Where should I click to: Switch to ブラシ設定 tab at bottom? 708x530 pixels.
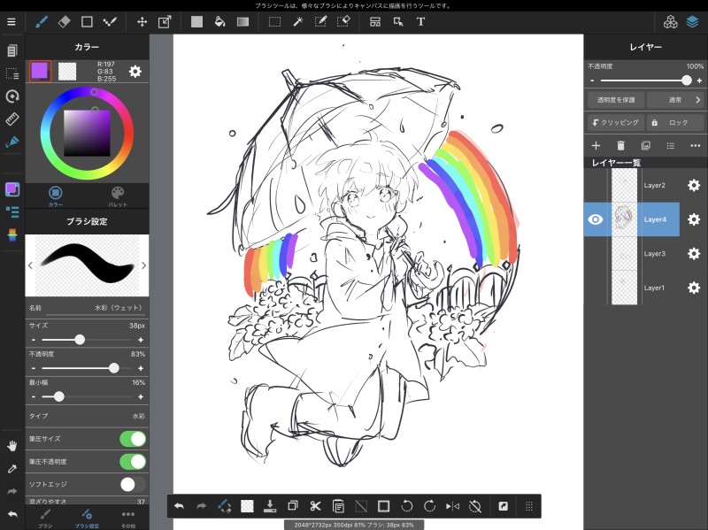click(x=87, y=518)
